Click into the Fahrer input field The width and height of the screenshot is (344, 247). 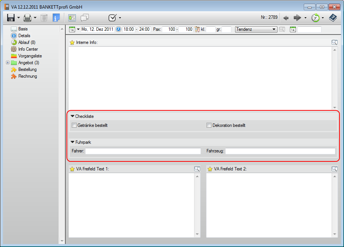[143, 151]
